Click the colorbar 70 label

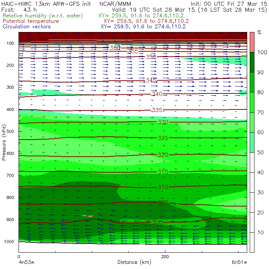click(x=260, y=112)
